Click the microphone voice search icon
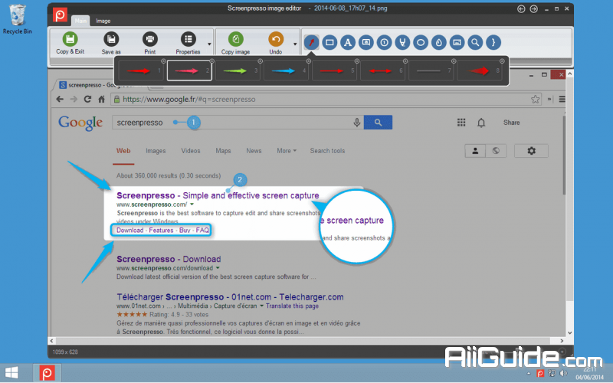This screenshot has height=383, width=613. (x=356, y=123)
